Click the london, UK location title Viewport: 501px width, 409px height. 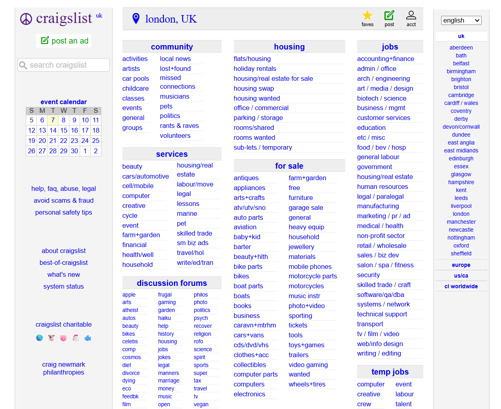coord(171,19)
